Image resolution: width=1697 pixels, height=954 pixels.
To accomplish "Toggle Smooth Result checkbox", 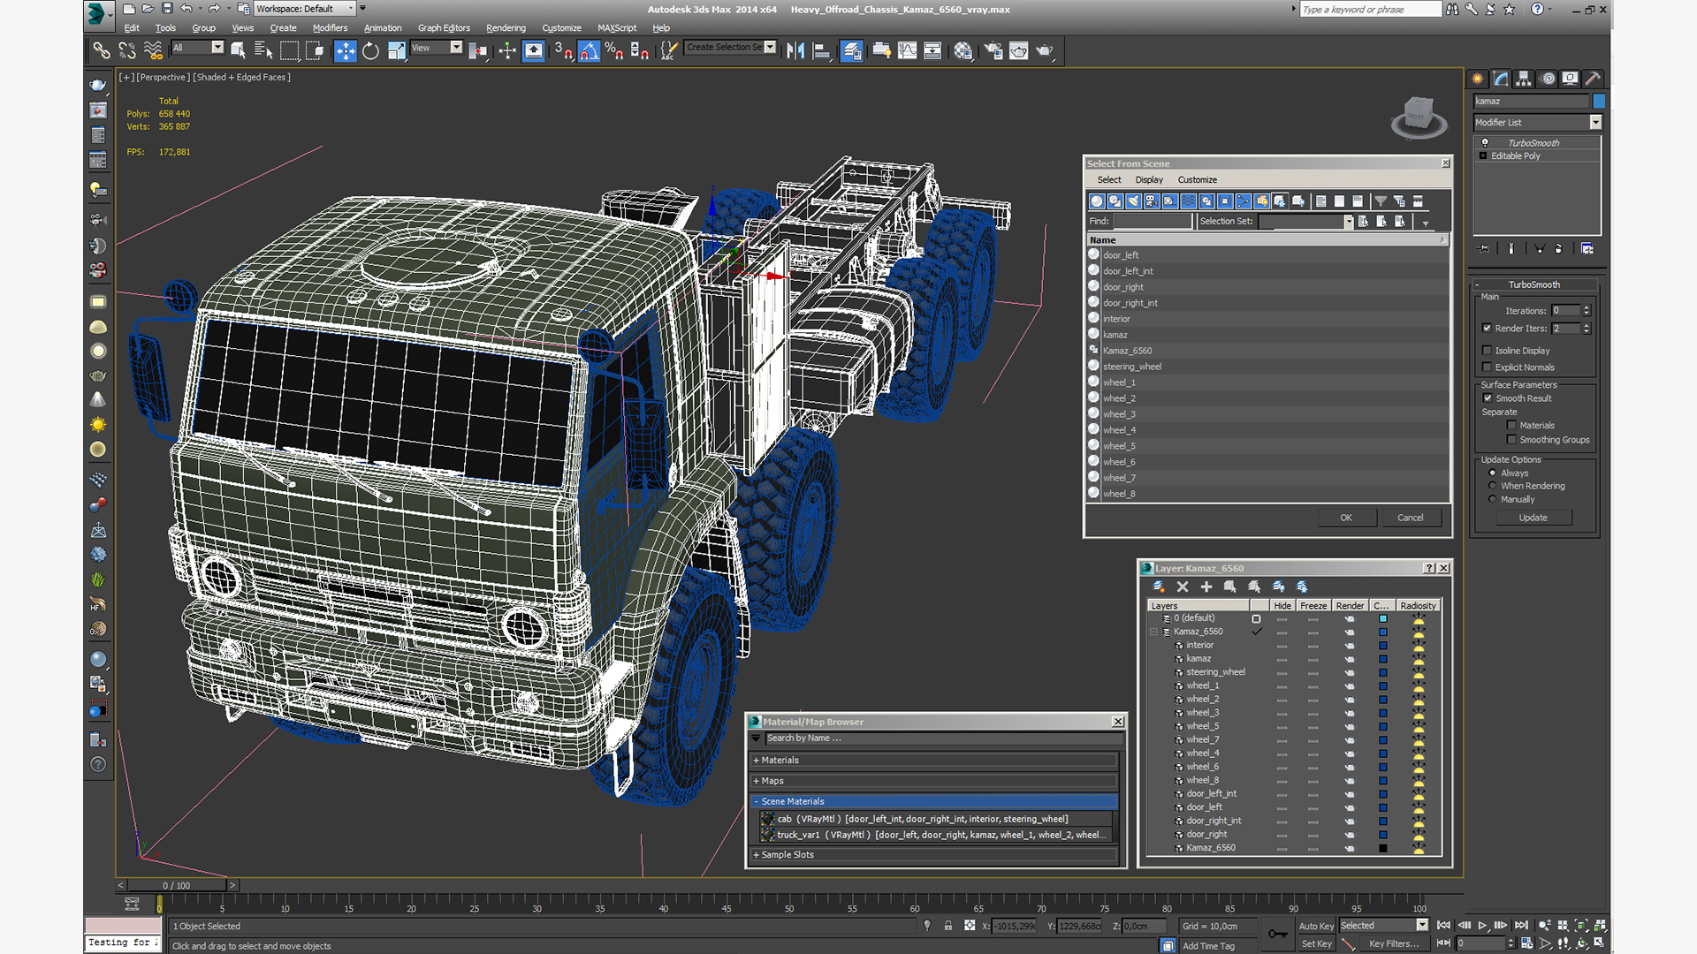I will tap(1488, 398).
